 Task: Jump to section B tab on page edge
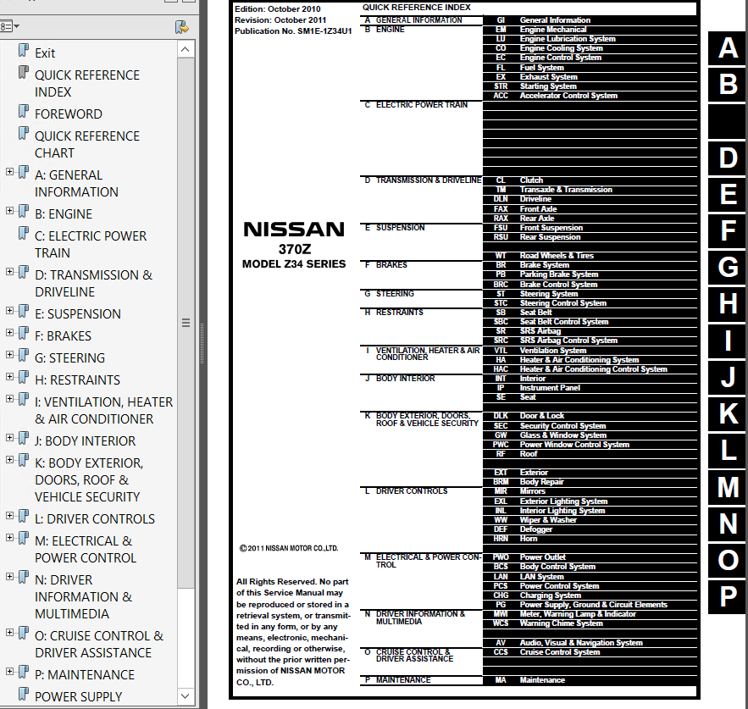tap(728, 85)
